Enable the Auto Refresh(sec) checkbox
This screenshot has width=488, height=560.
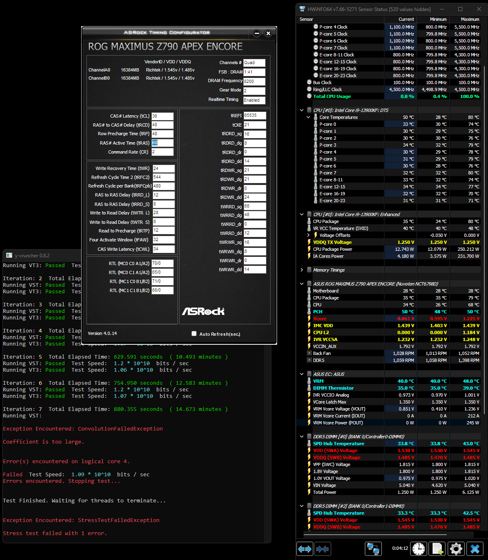pyautogui.click(x=194, y=334)
